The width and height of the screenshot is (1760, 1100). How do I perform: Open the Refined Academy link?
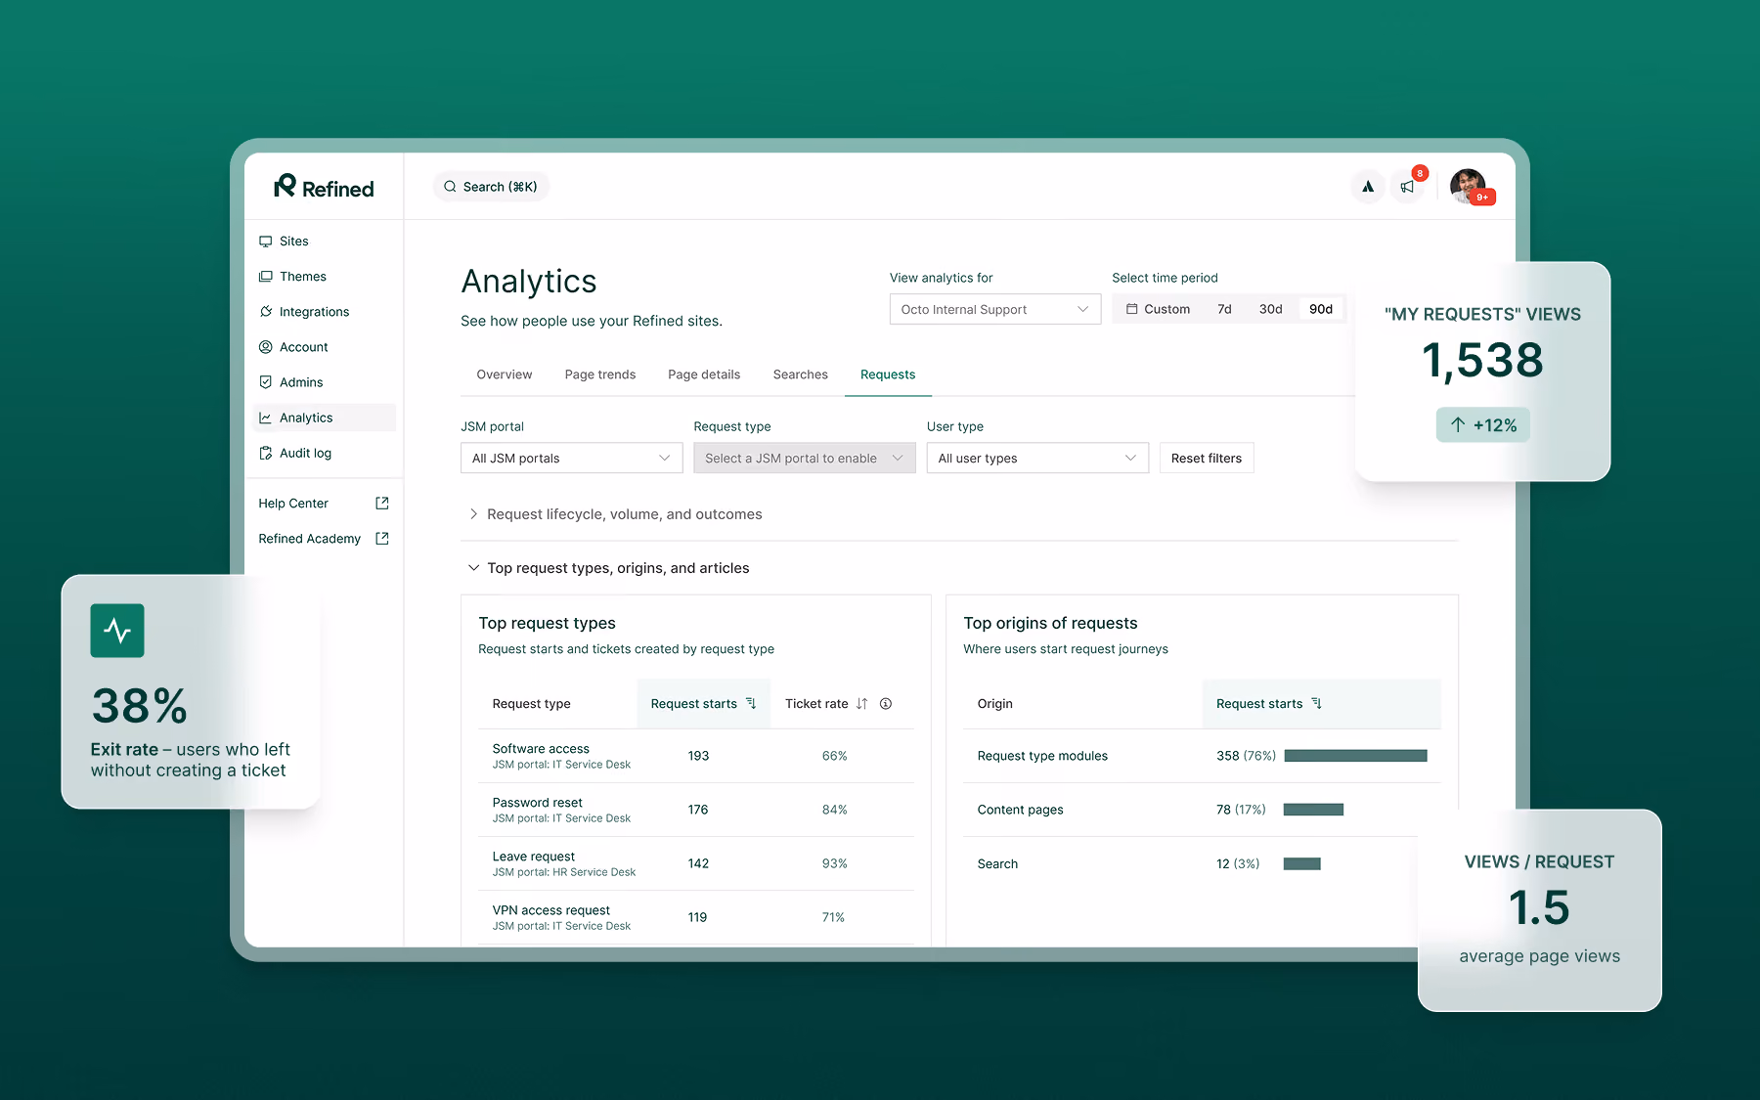click(309, 539)
